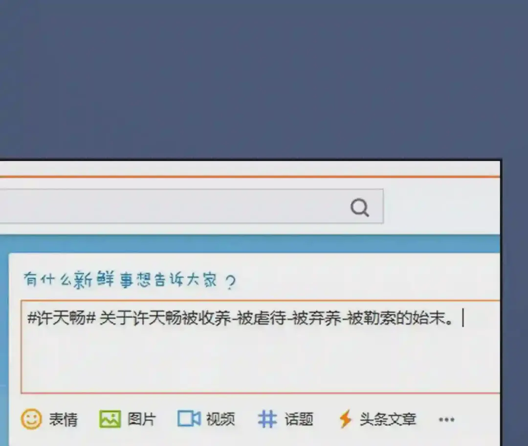This screenshot has width=528, height=446.
Task: Click the green picture upload icon
Action: click(x=110, y=419)
